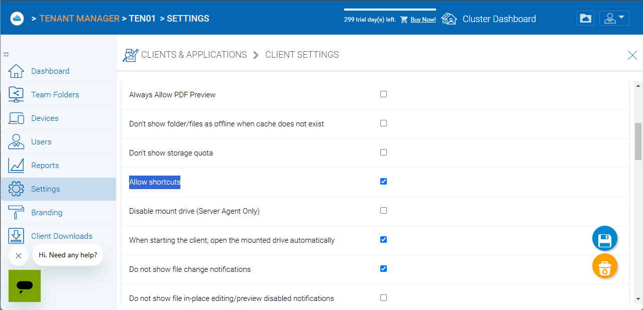The height and width of the screenshot is (310, 643).
Task: Click the orange recycle bin reset button
Action: 604,266
